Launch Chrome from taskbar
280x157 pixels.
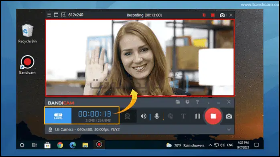coord(60,145)
